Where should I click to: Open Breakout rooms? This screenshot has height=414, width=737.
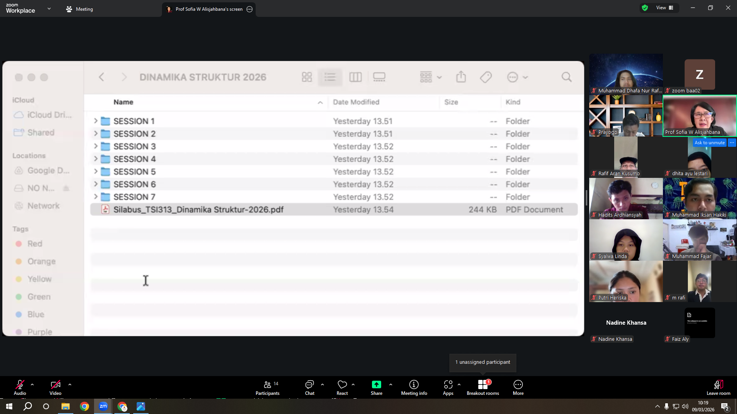coord(483,388)
